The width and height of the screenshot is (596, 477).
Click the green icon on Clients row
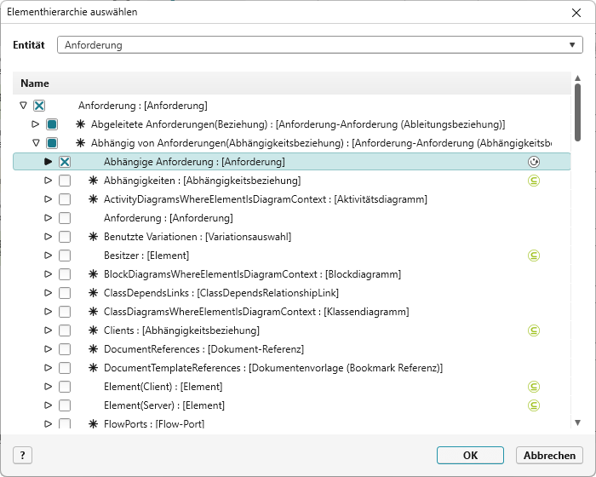point(534,330)
